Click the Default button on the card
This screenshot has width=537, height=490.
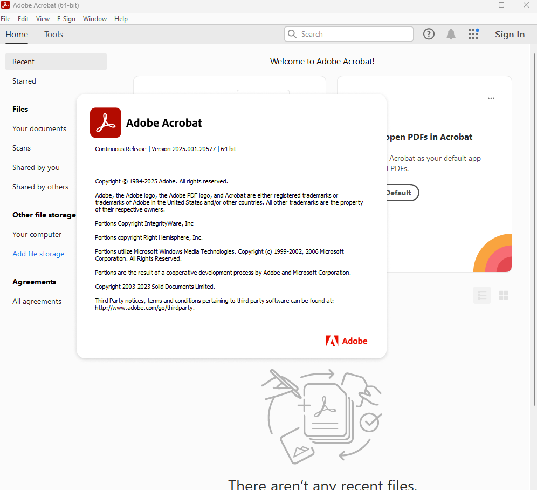[x=402, y=193]
